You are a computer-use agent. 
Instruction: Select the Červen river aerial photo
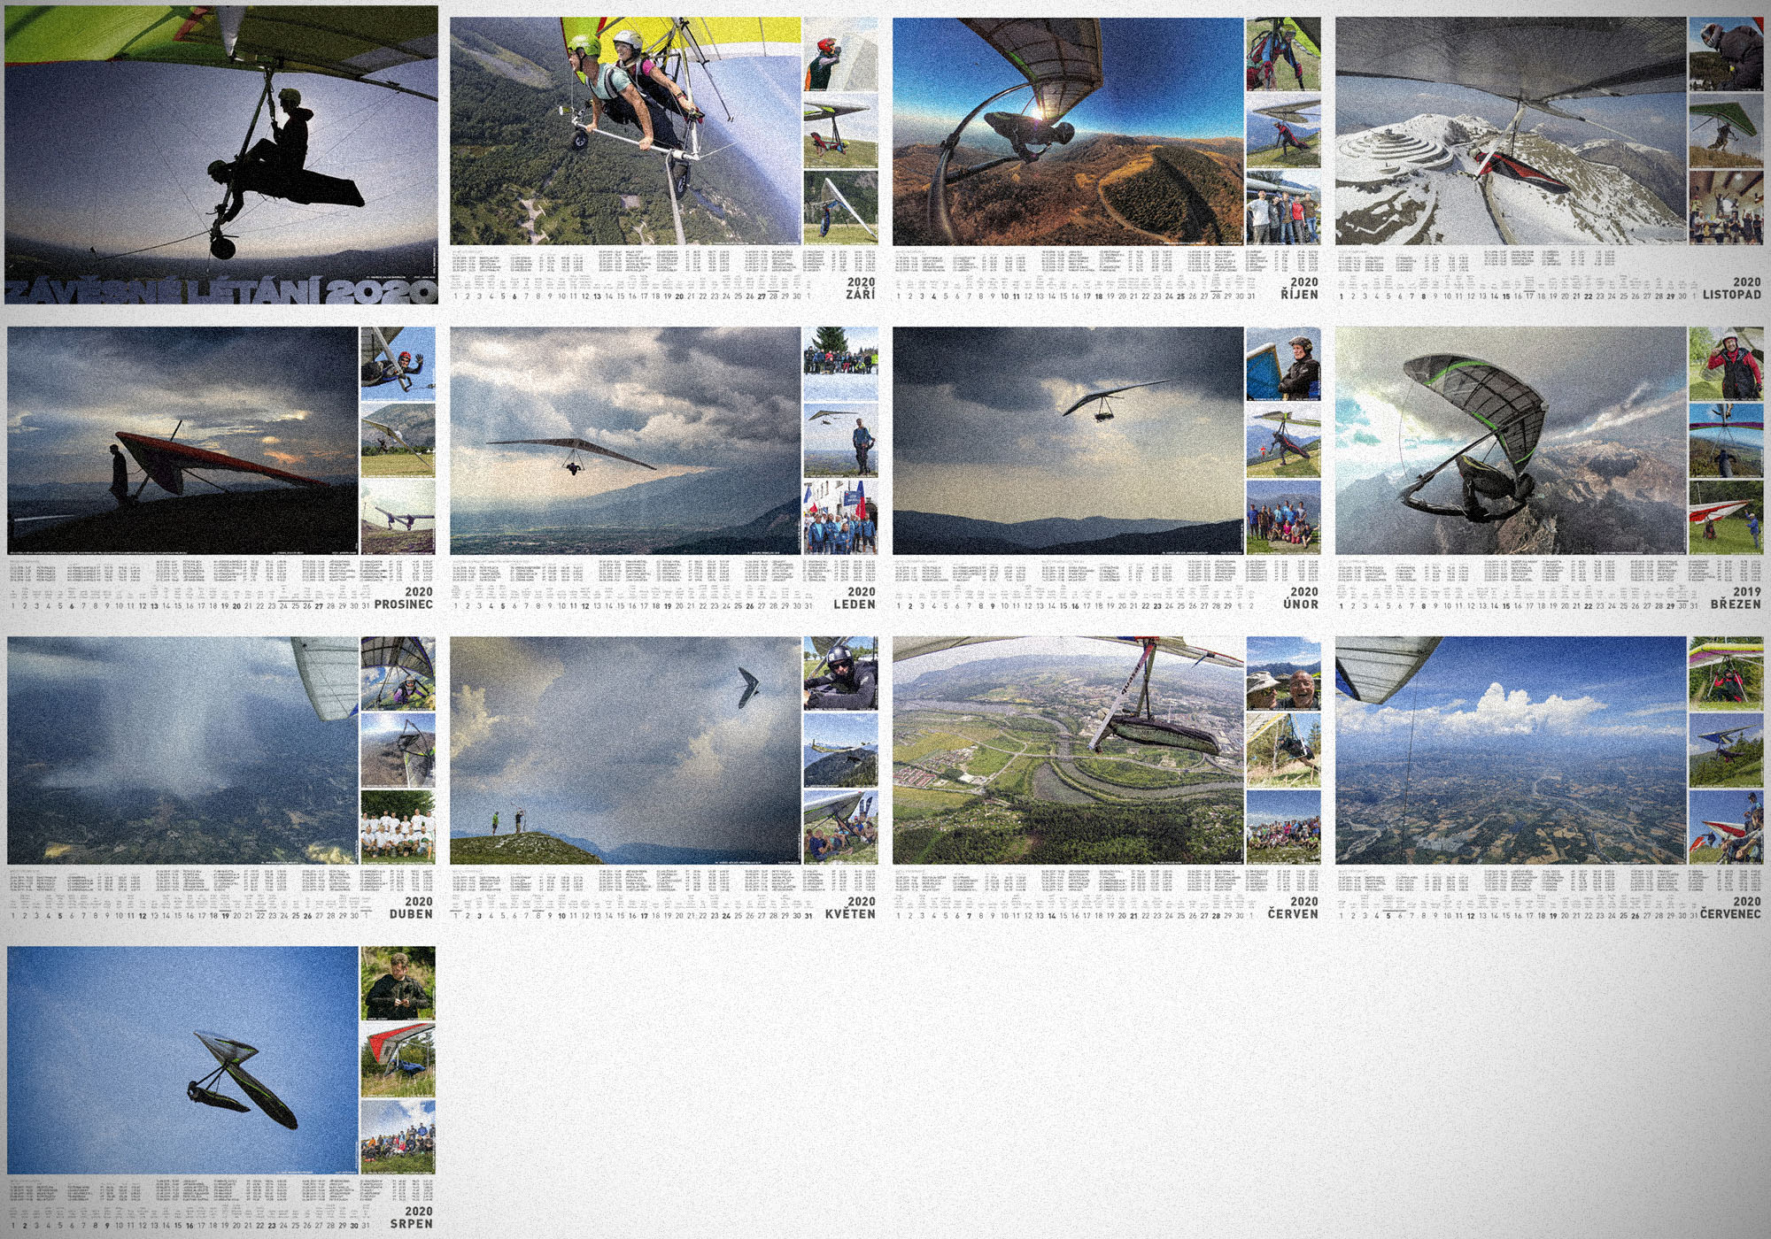point(1068,750)
